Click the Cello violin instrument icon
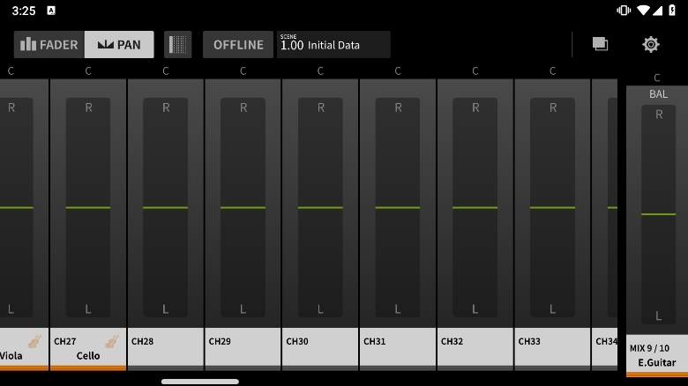The height and width of the screenshot is (386, 688). click(112, 342)
